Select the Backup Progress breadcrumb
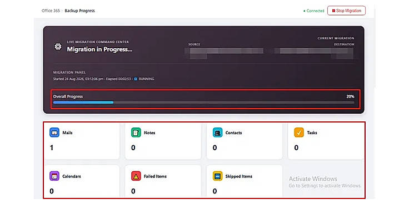 pos(79,11)
